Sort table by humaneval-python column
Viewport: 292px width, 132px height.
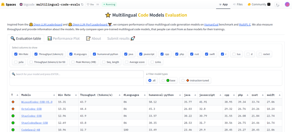[x=161, y=95]
